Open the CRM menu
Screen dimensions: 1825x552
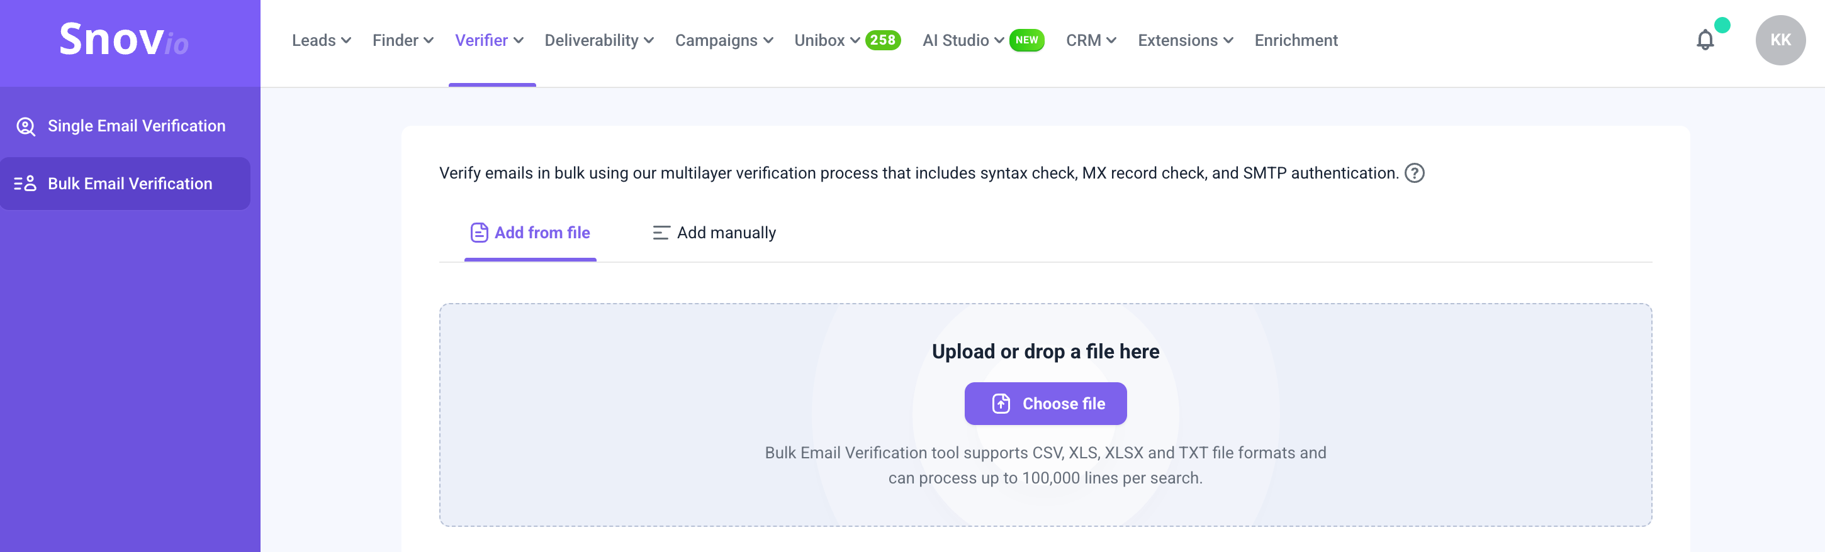point(1091,40)
